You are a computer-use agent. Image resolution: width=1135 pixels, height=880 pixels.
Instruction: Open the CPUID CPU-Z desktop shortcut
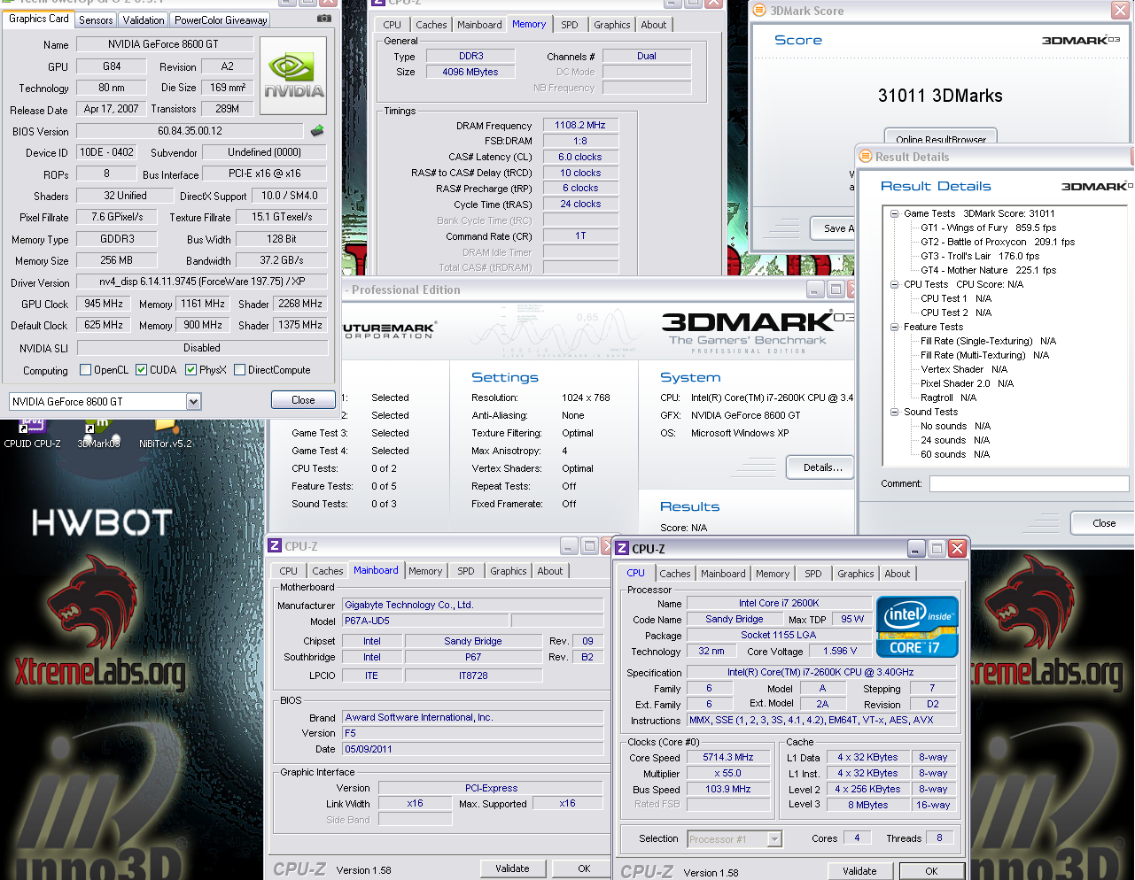click(x=32, y=434)
